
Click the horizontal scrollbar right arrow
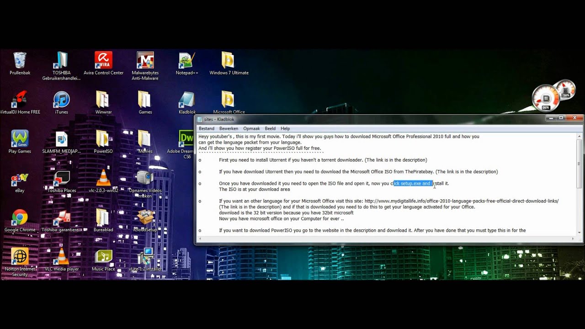click(x=573, y=239)
